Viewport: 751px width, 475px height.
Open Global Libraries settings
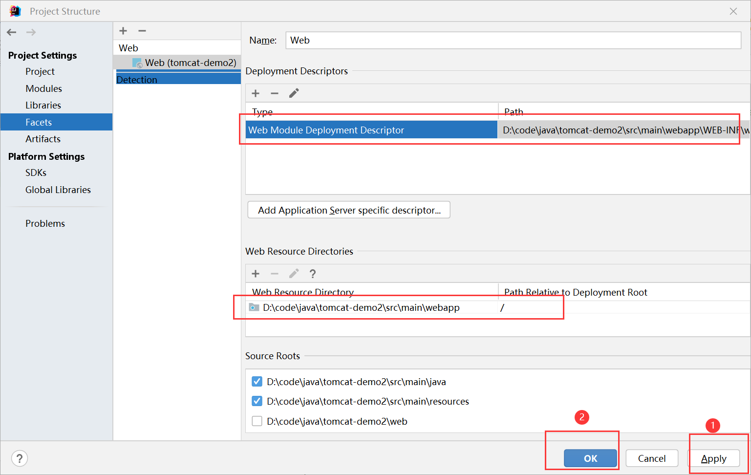(x=58, y=190)
